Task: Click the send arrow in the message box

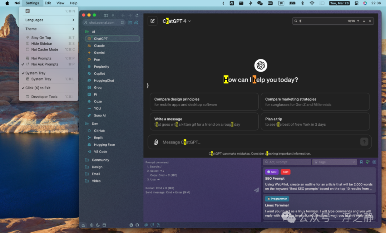Action: pos(364,142)
